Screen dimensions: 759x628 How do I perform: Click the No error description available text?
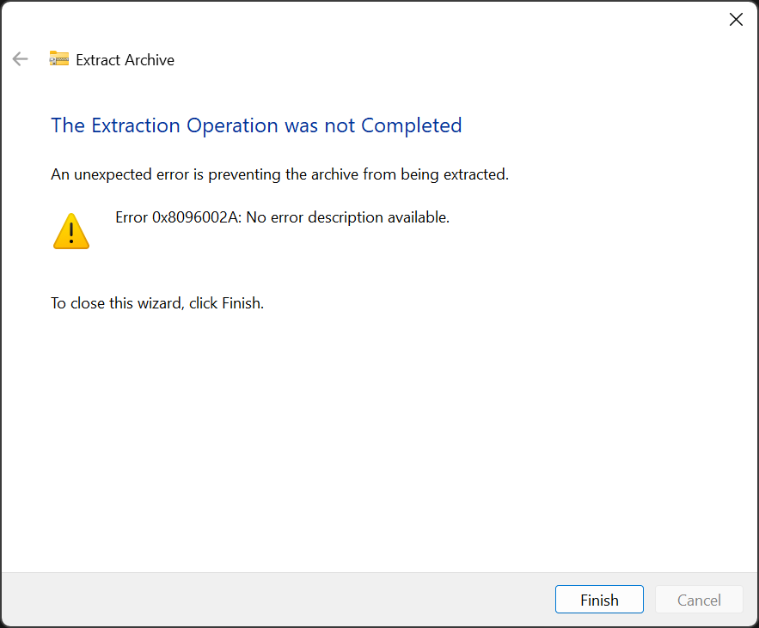tap(348, 217)
